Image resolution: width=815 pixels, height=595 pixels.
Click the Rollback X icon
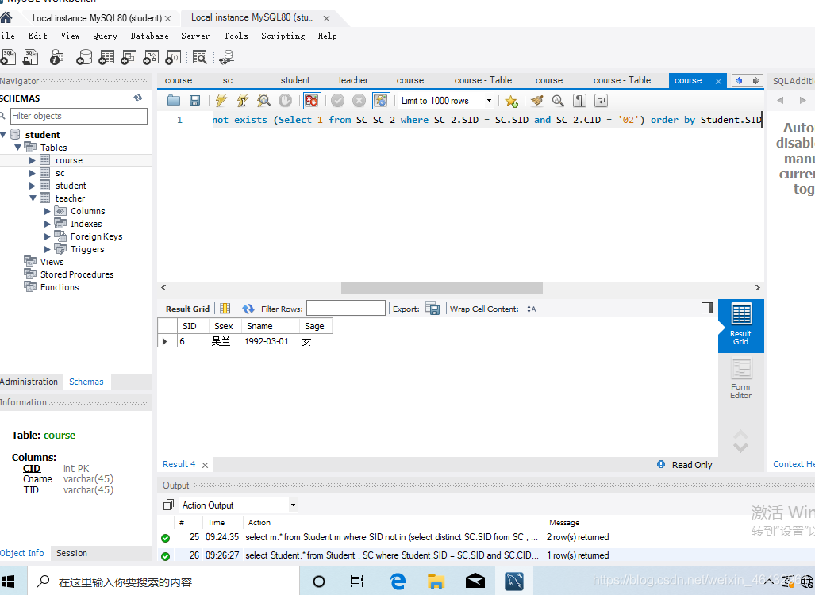pos(359,100)
